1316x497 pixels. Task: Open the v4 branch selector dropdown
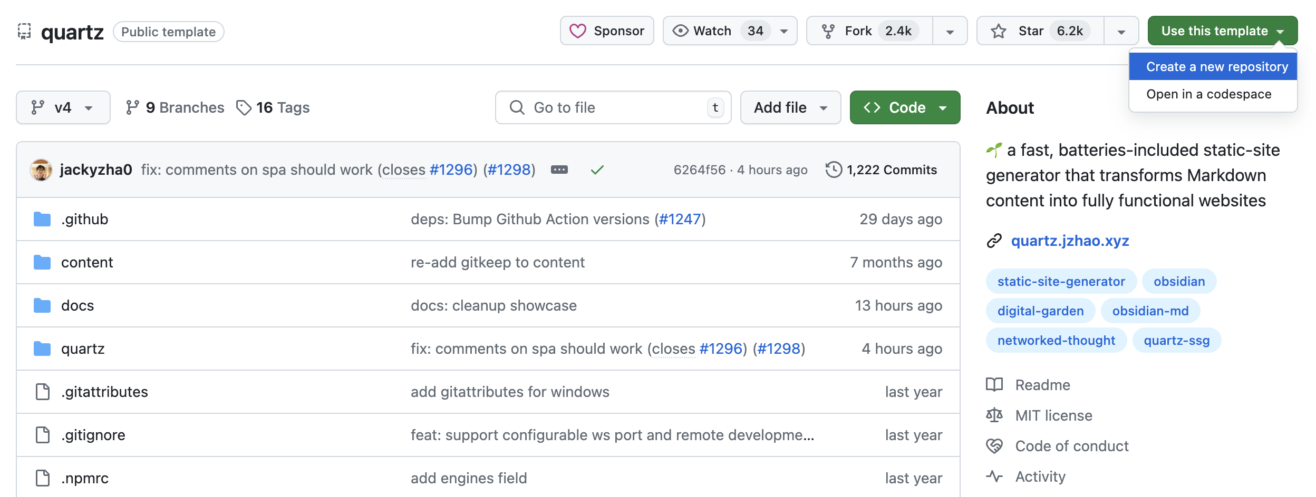63,107
